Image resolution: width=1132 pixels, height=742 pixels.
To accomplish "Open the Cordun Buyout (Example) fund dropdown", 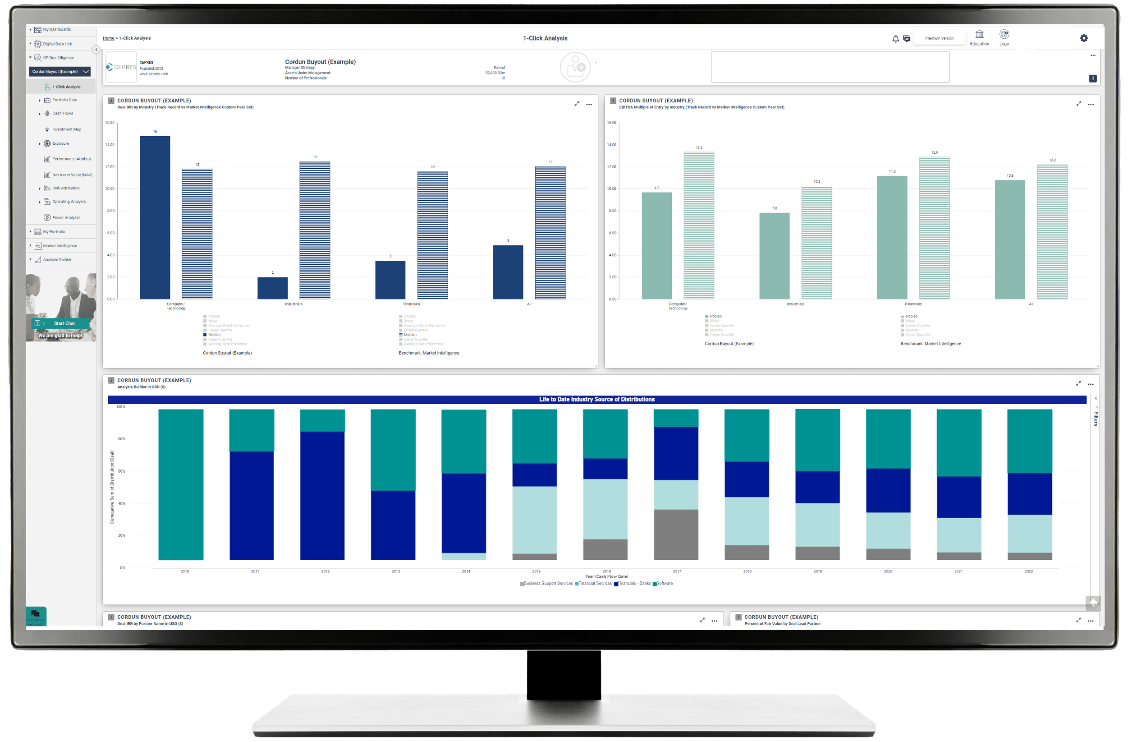I will (x=60, y=71).
